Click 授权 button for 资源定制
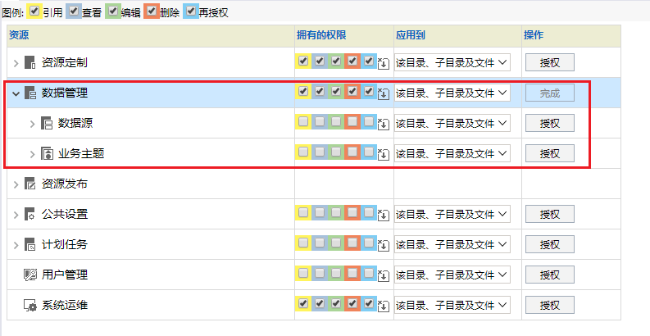Viewport: 650px width, 336px height. pos(550,62)
